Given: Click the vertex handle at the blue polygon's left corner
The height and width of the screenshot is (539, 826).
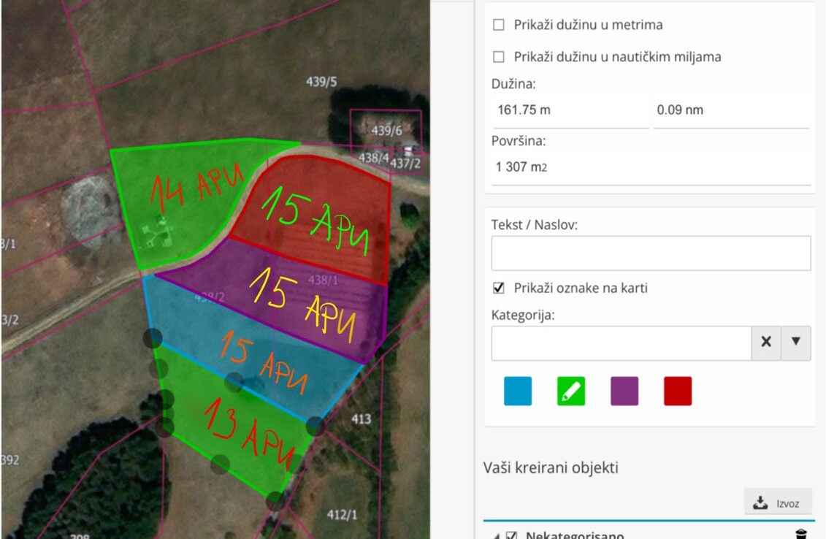Looking at the screenshot, I should [152, 337].
